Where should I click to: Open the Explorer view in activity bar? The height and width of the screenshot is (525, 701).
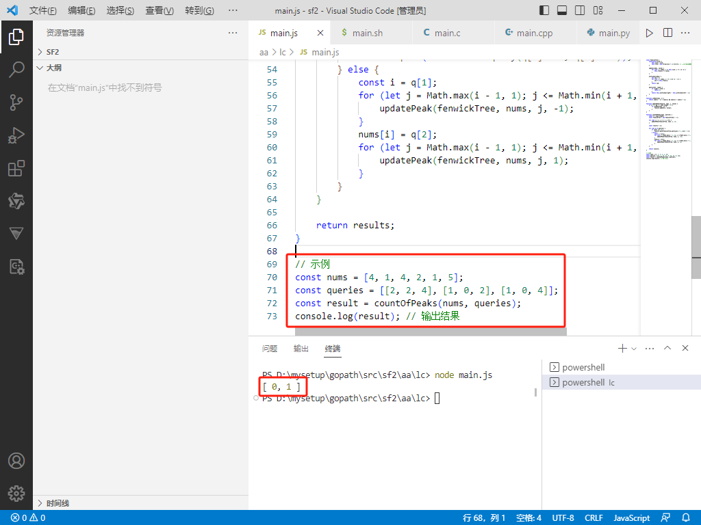[16, 37]
